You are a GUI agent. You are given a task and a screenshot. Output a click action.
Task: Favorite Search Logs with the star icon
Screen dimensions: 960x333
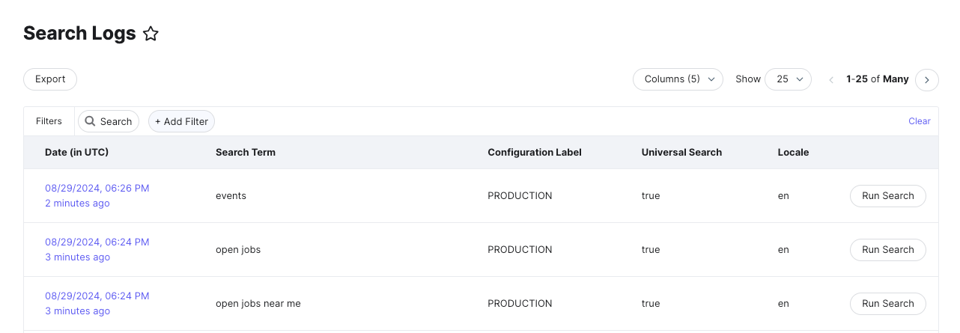pyautogui.click(x=151, y=34)
